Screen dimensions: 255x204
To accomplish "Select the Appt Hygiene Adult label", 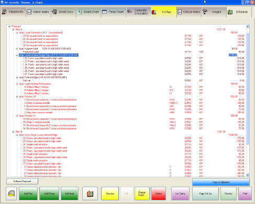I will click(45, 49).
